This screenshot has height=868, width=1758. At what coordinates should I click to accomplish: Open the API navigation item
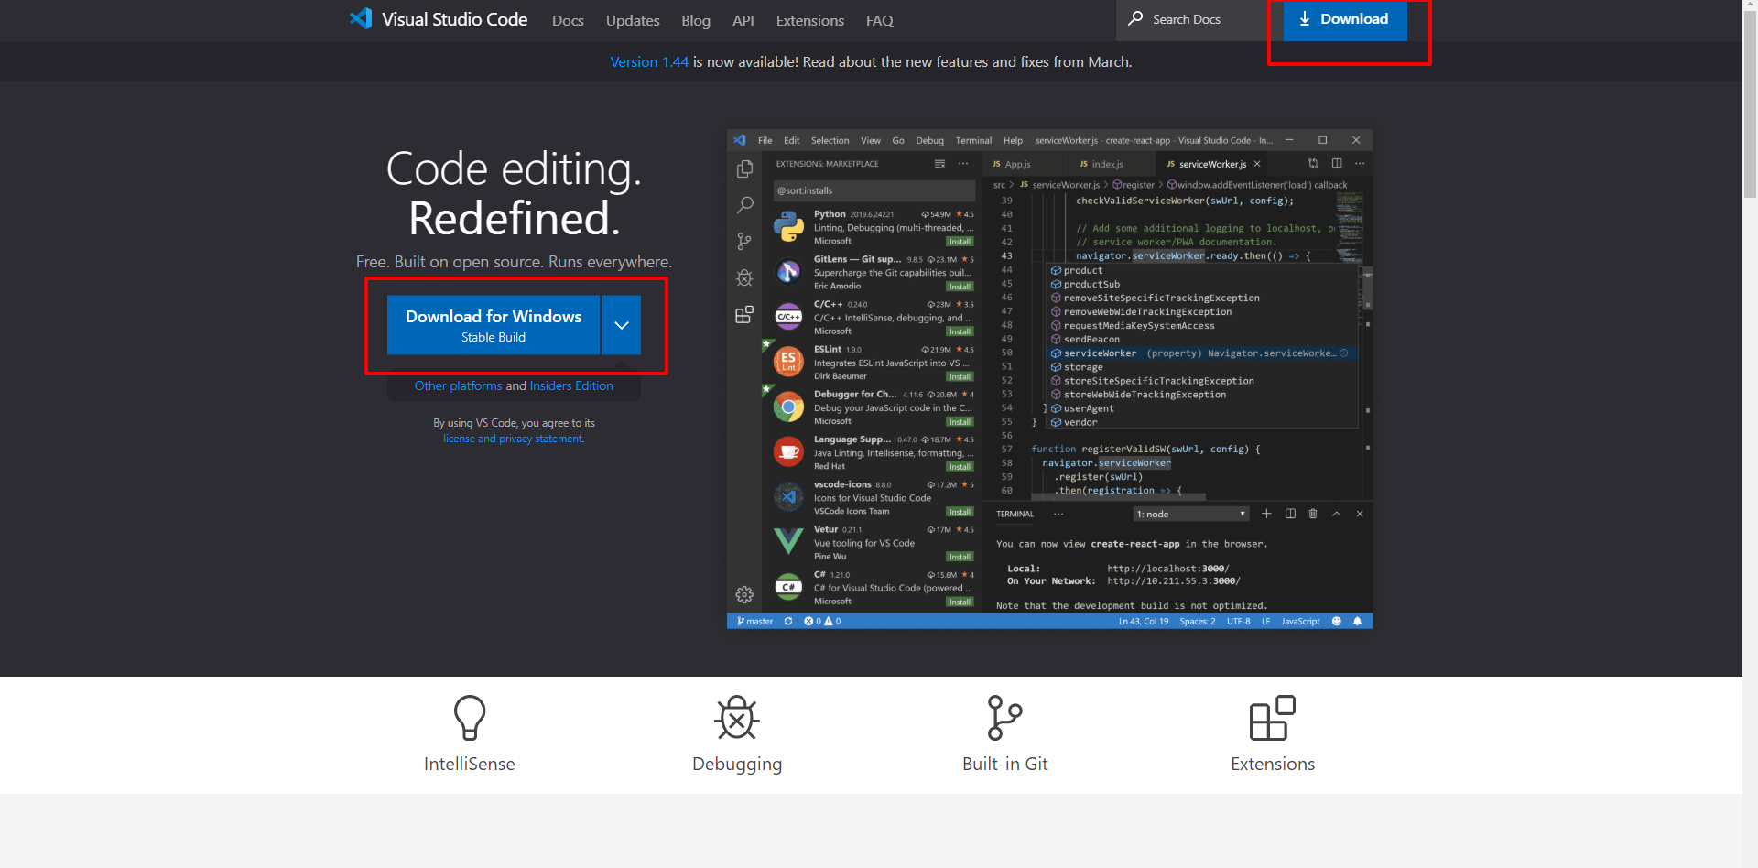(743, 20)
